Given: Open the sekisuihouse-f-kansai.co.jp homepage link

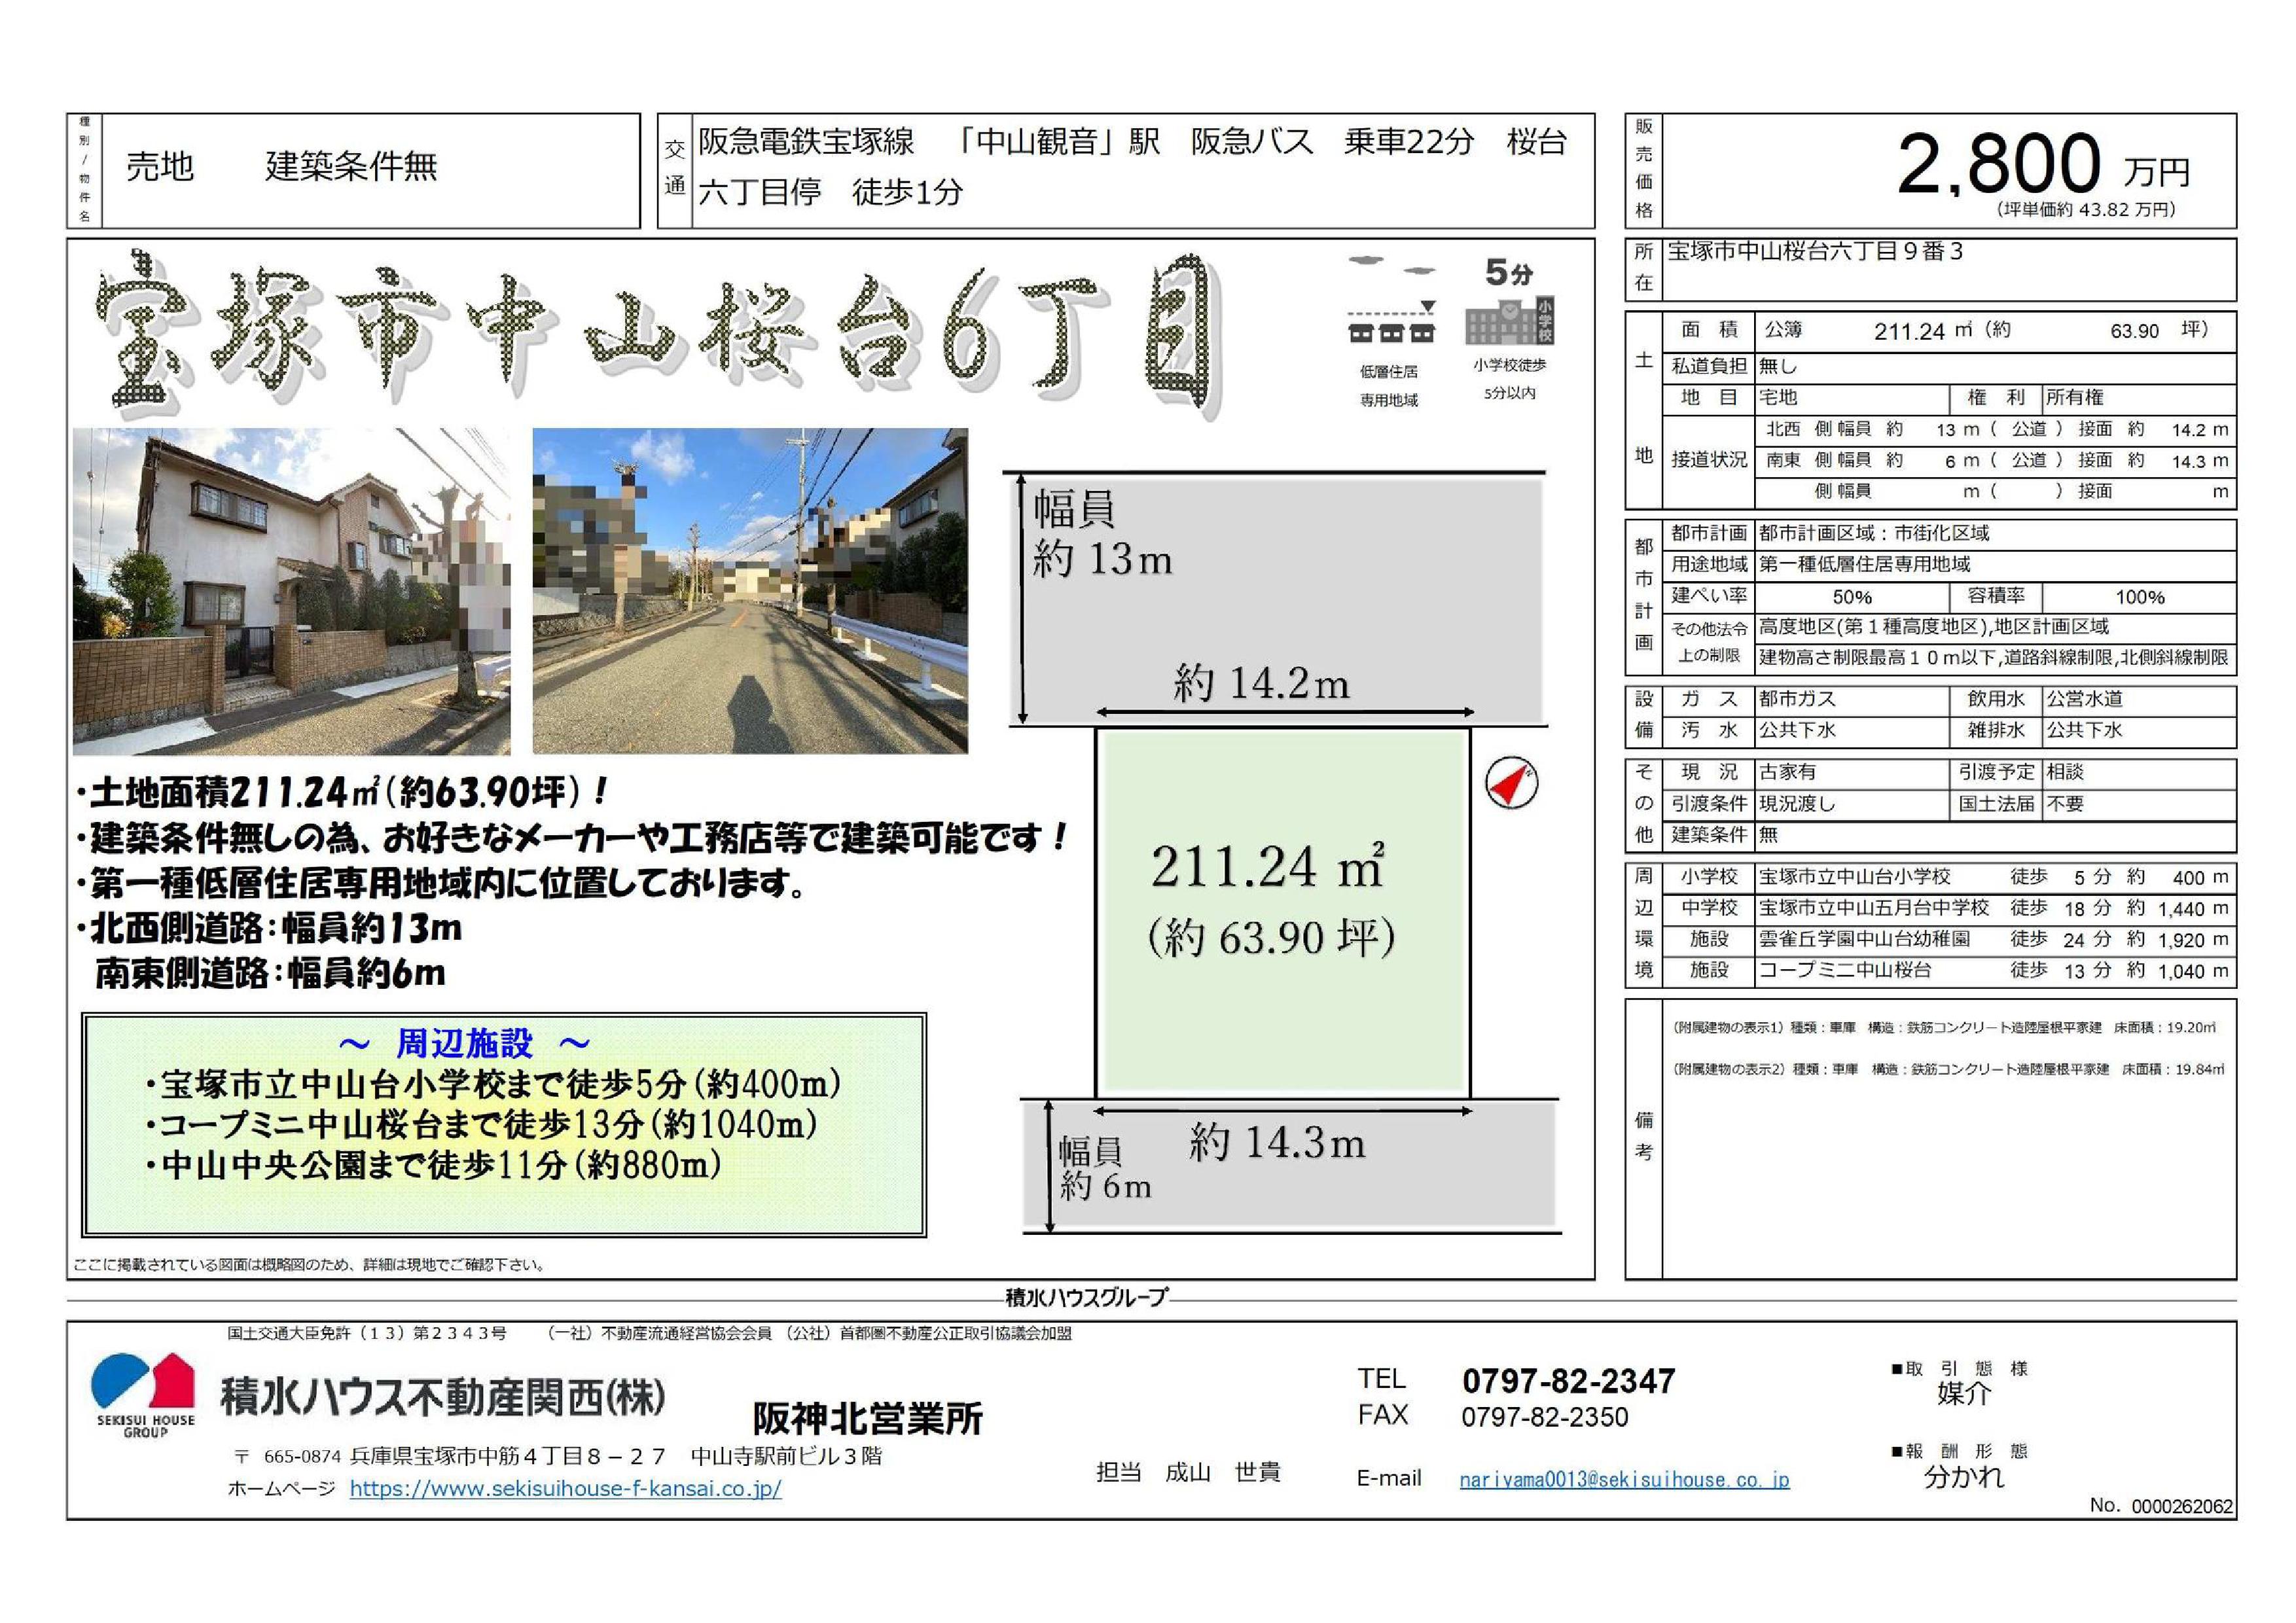Looking at the screenshot, I should (565, 1488).
